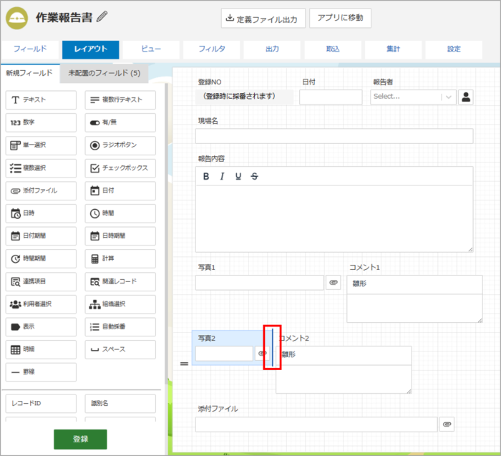Choose the スペース element

120,349
